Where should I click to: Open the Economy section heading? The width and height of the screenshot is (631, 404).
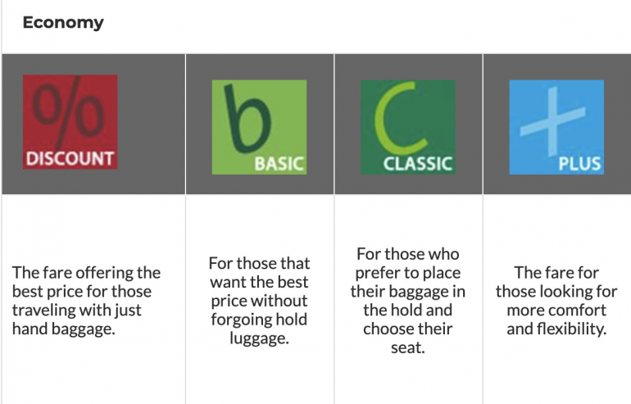coord(63,22)
